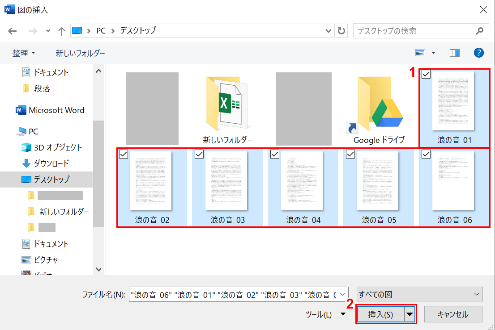Image resolution: width=495 pixels, height=330 pixels.
Task: Click the Back navigation arrow
Action: (x=13, y=31)
